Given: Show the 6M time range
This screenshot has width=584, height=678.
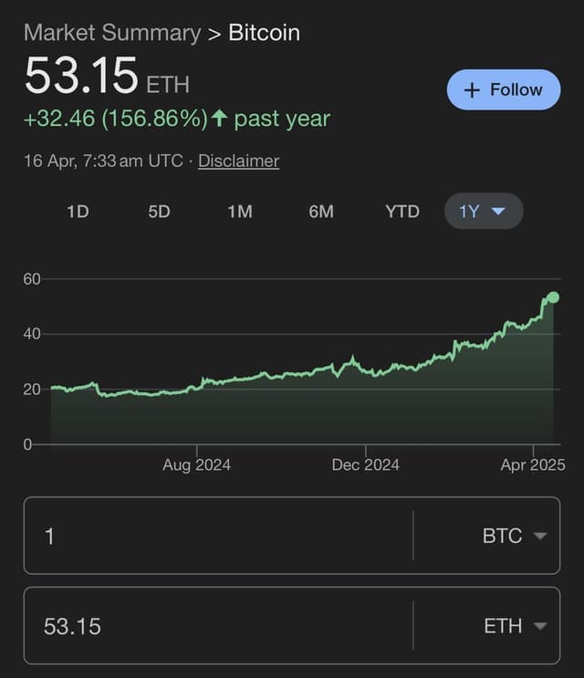Looking at the screenshot, I should [321, 212].
